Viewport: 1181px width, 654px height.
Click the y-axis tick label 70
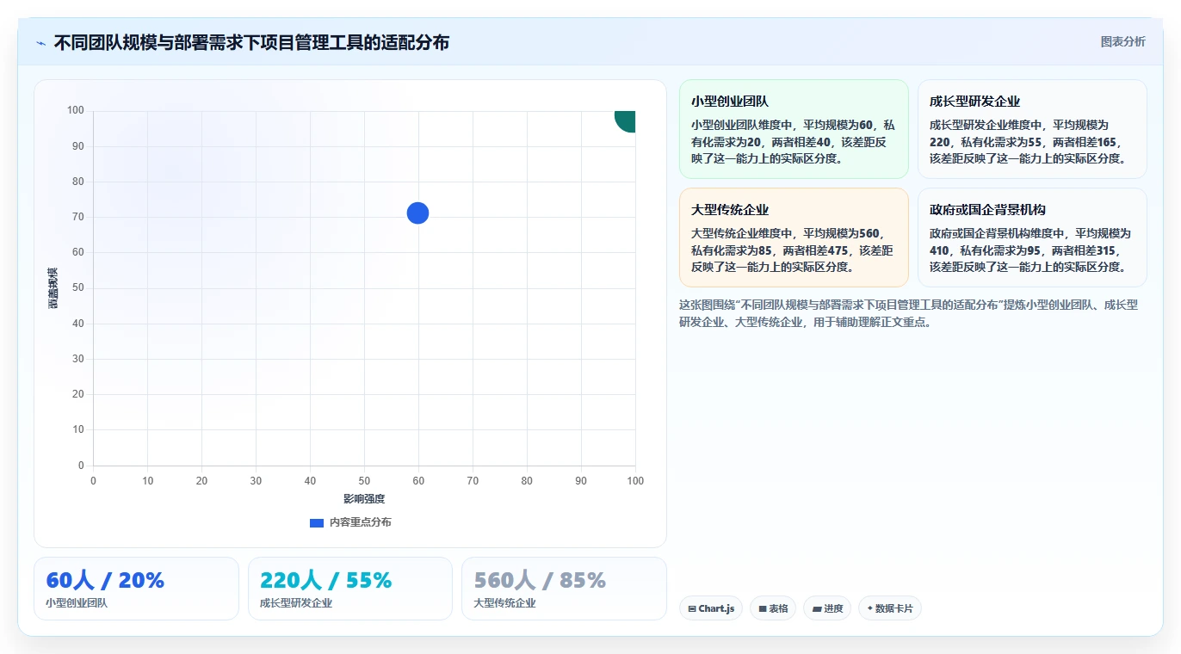(x=78, y=217)
